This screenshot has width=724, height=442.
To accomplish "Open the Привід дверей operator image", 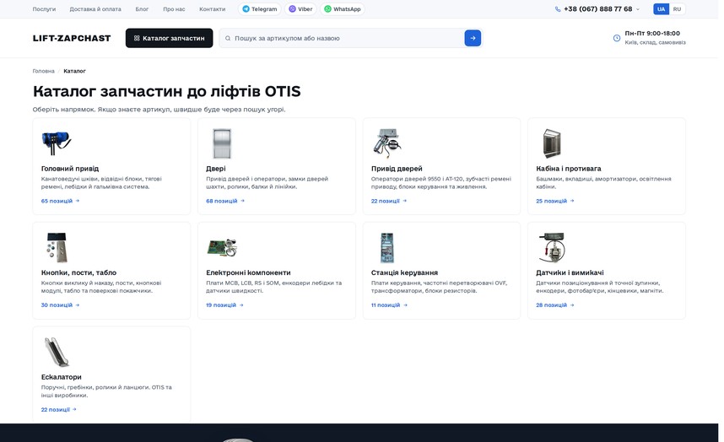I will tap(387, 142).
